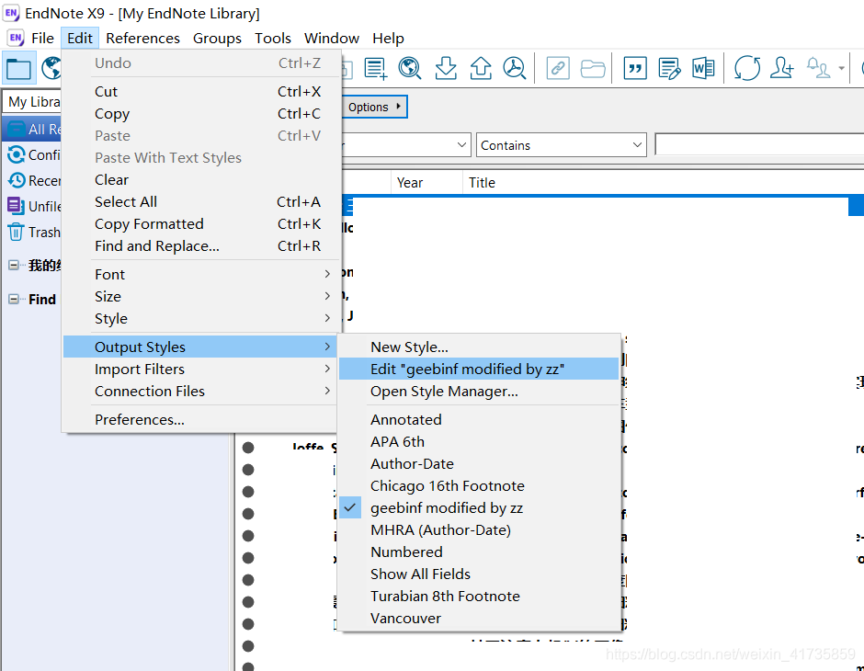The width and height of the screenshot is (864, 671).
Task: Click the Sync Library circular arrows icon
Action: (747, 69)
